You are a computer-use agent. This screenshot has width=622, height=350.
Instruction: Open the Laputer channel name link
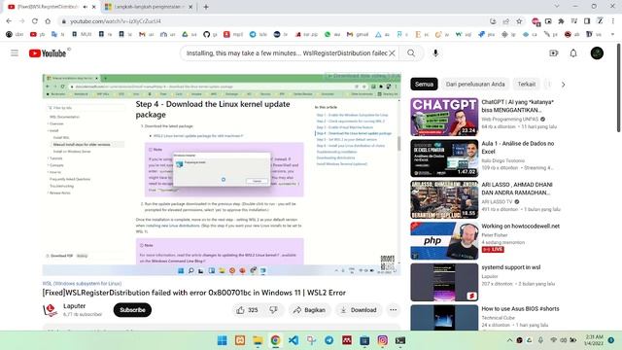point(74,306)
